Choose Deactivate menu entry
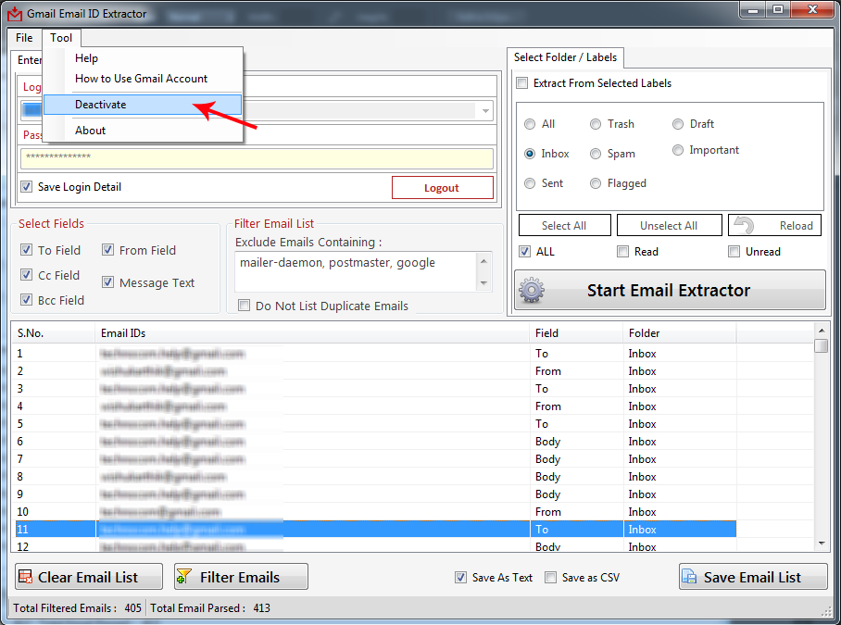Screen dimensions: 841x625 pos(142,105)
